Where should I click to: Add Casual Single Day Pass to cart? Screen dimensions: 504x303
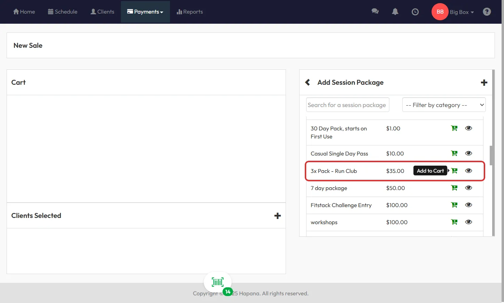[x=454, y=153]
